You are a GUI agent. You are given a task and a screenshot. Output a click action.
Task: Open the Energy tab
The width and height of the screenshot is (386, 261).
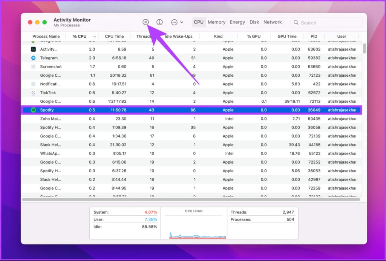(237, 22)
